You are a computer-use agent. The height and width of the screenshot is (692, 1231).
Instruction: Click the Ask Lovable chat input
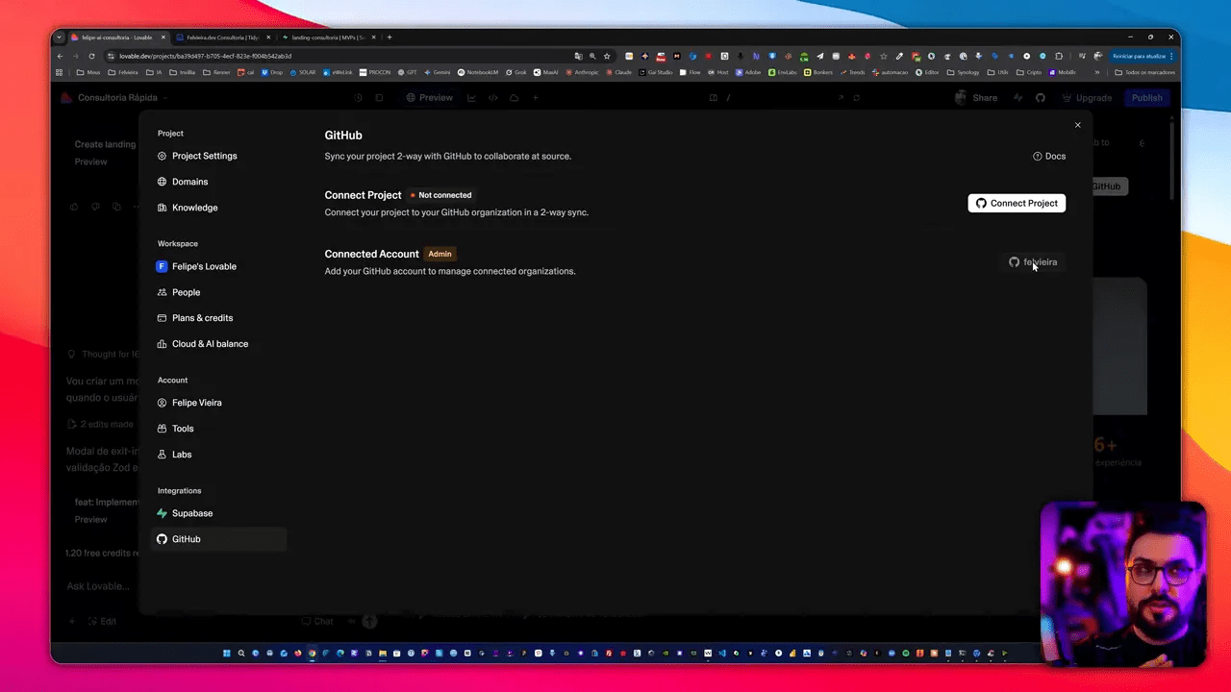pyautogui.click(x=98, y=586)
